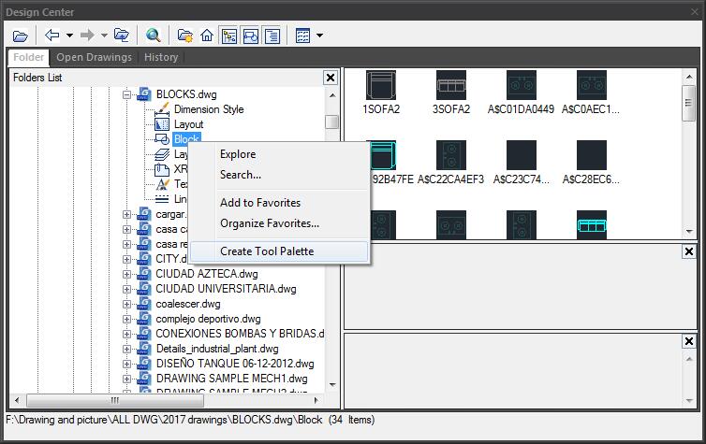Switch to the Open Drawings tab
Screen dimensions: 706x444
(93, 57)
